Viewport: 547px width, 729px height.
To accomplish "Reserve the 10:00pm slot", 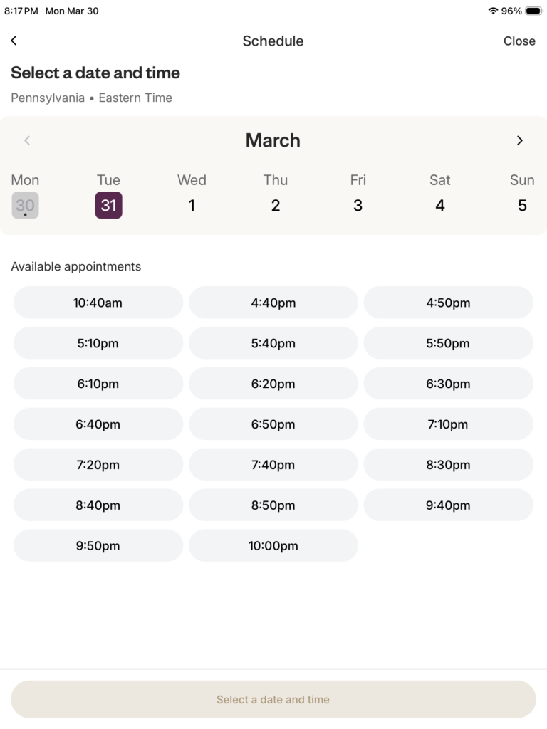I will click(x=273, y=546).
